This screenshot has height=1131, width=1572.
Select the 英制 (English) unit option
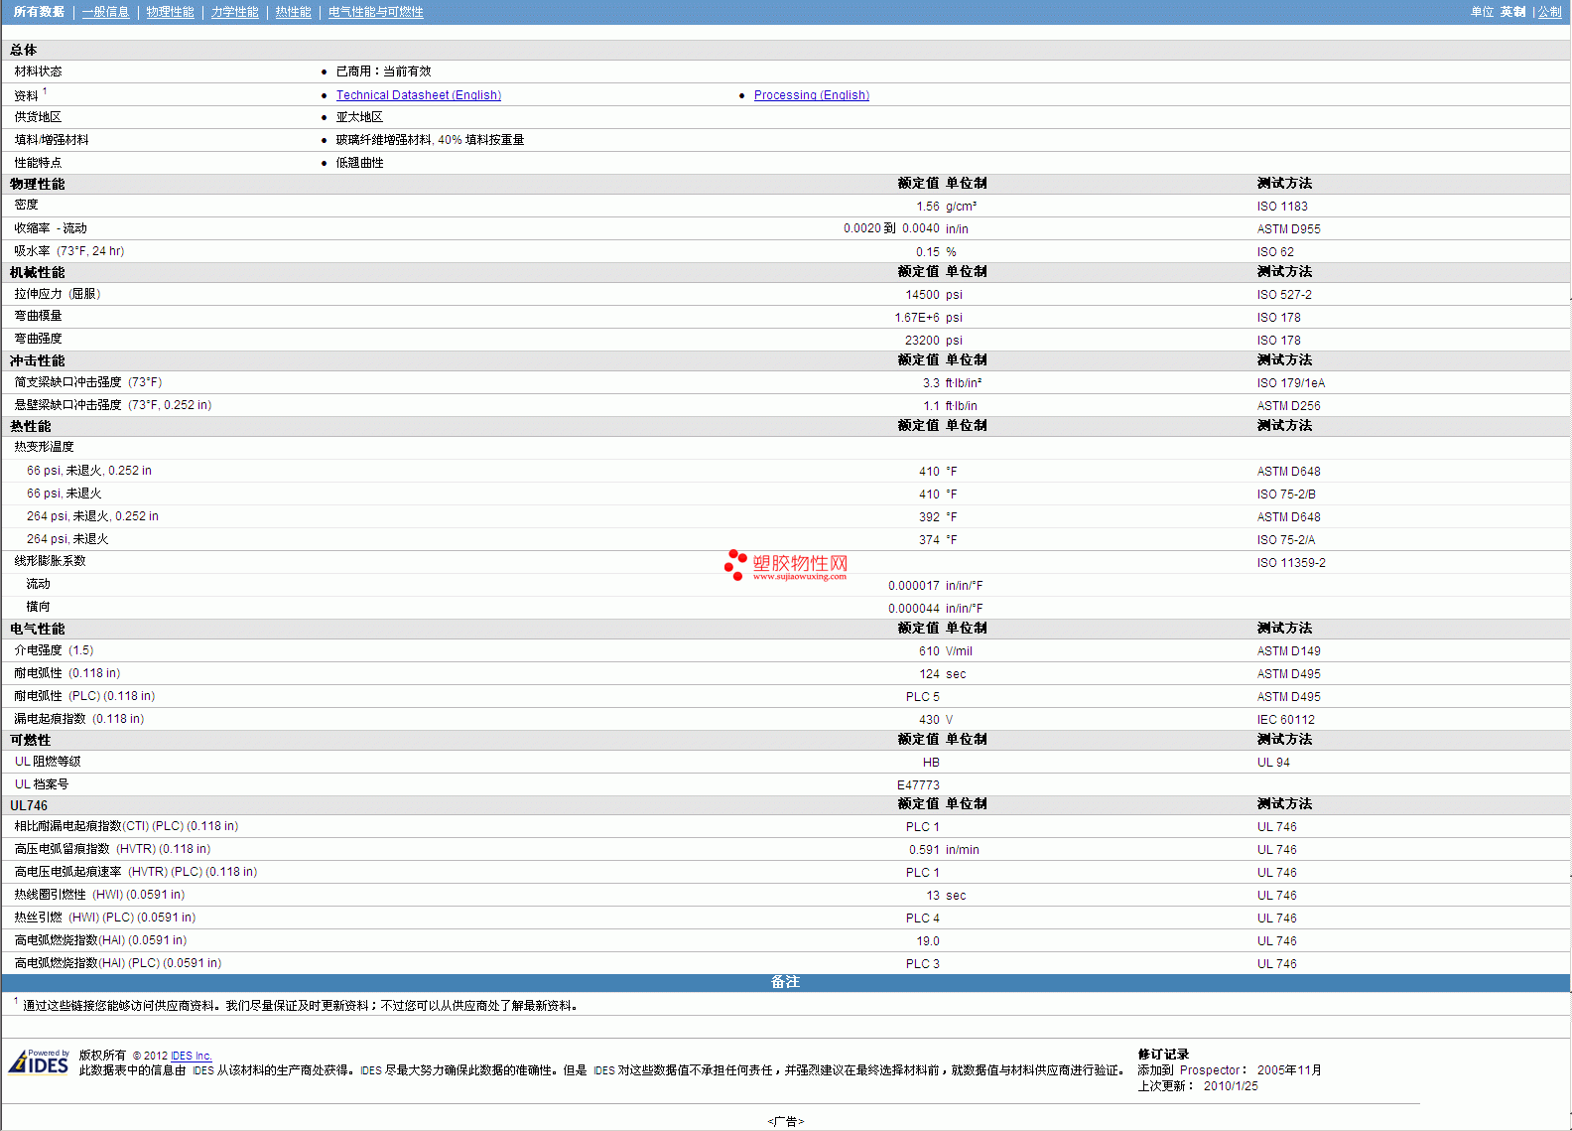[1512, 12]
